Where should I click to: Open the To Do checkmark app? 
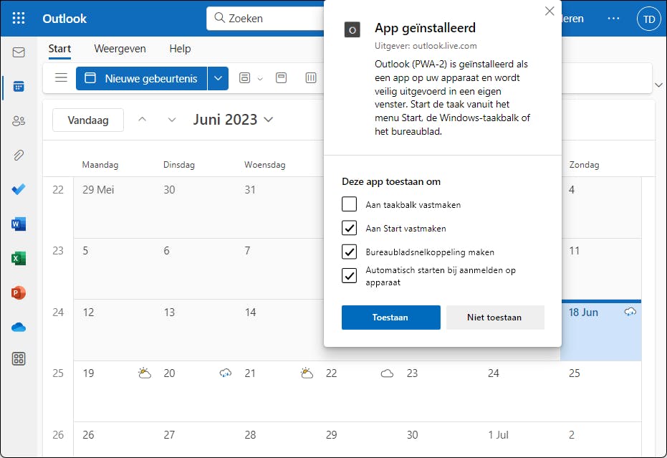(x=19, y=189)
